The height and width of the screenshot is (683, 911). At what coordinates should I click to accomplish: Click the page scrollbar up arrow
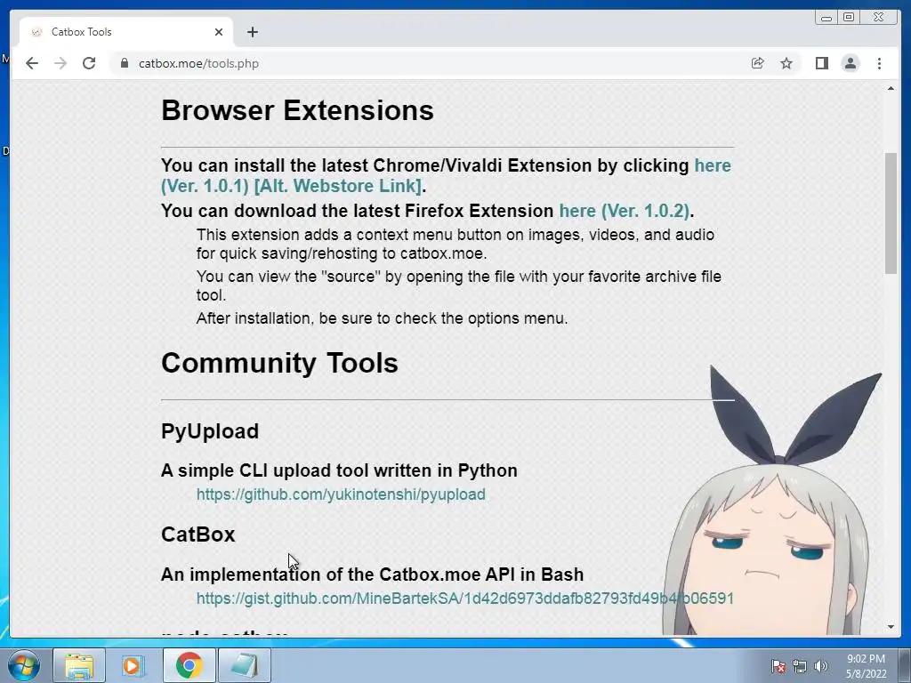pyautogui.click(x=891, y=88)
